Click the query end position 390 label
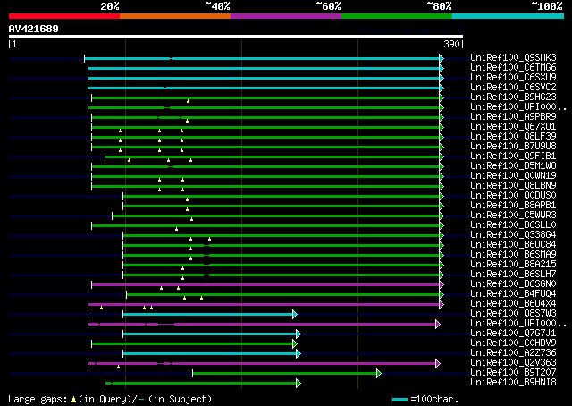The width and height of the screenshot is (572, 406). 451,44
